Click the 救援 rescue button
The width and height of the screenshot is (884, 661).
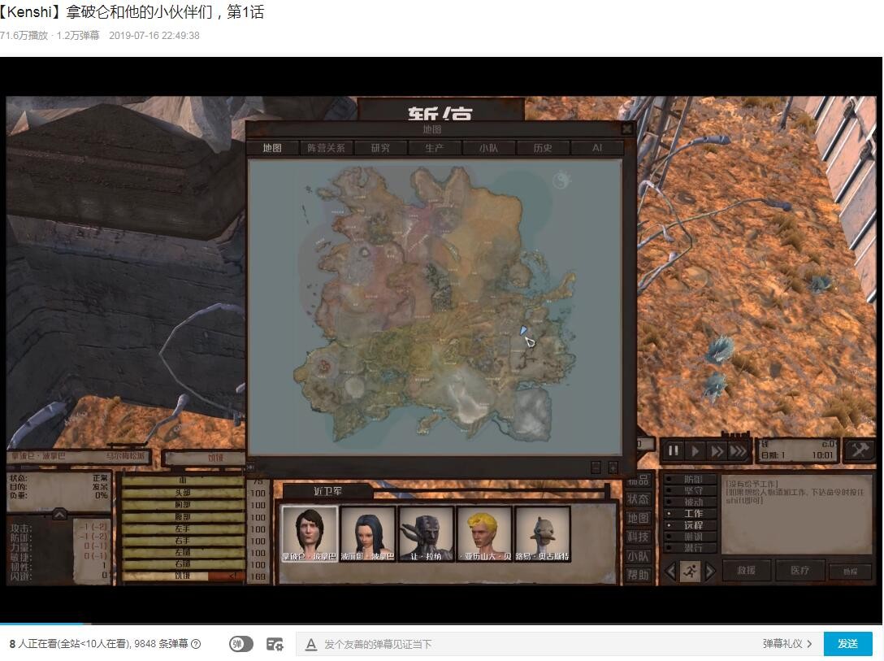coord(746,570)
